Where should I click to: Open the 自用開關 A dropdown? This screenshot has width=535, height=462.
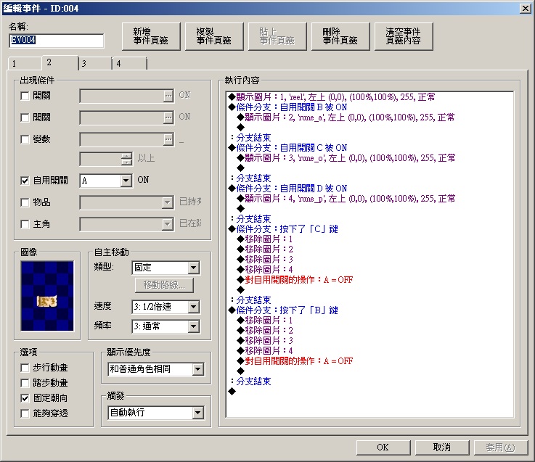click(126, 181)
